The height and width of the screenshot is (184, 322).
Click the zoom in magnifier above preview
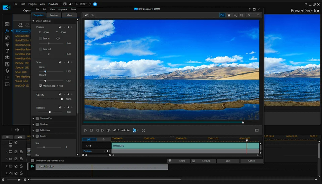pyautogui.click(x=241, y=15)
